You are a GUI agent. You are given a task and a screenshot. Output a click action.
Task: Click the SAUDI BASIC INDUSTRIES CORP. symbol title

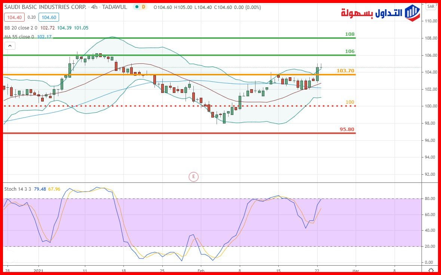click(x=45, y=7)
